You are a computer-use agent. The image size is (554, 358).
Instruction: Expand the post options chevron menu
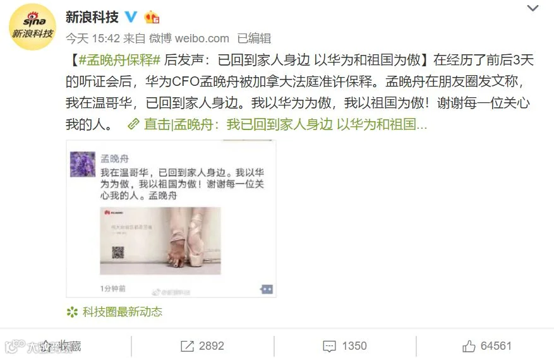(x=533, y=8)
